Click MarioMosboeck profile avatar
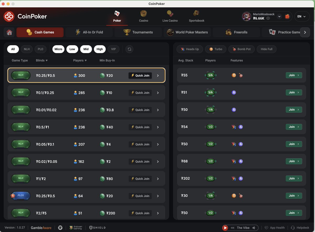This screenshot has width=315, height=232. [x=246, y=16]
